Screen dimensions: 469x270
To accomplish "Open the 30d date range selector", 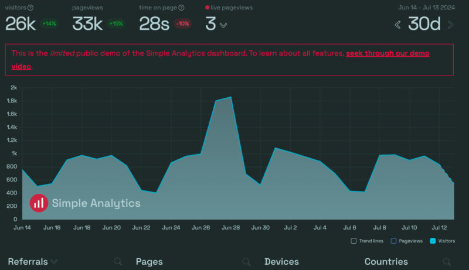I will coord(424,24).
